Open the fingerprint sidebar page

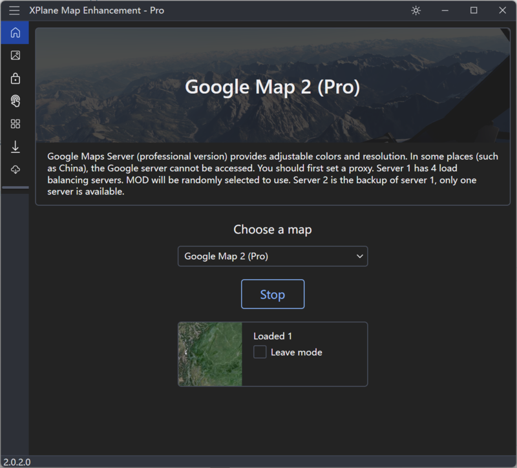point(15,101)
